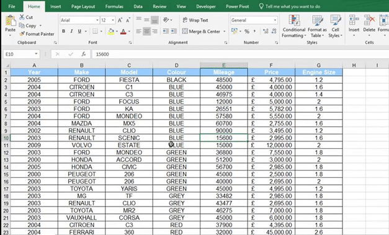Click the insert function fx icon
This screenshot has height=235, width=389.
coord(84,54)
